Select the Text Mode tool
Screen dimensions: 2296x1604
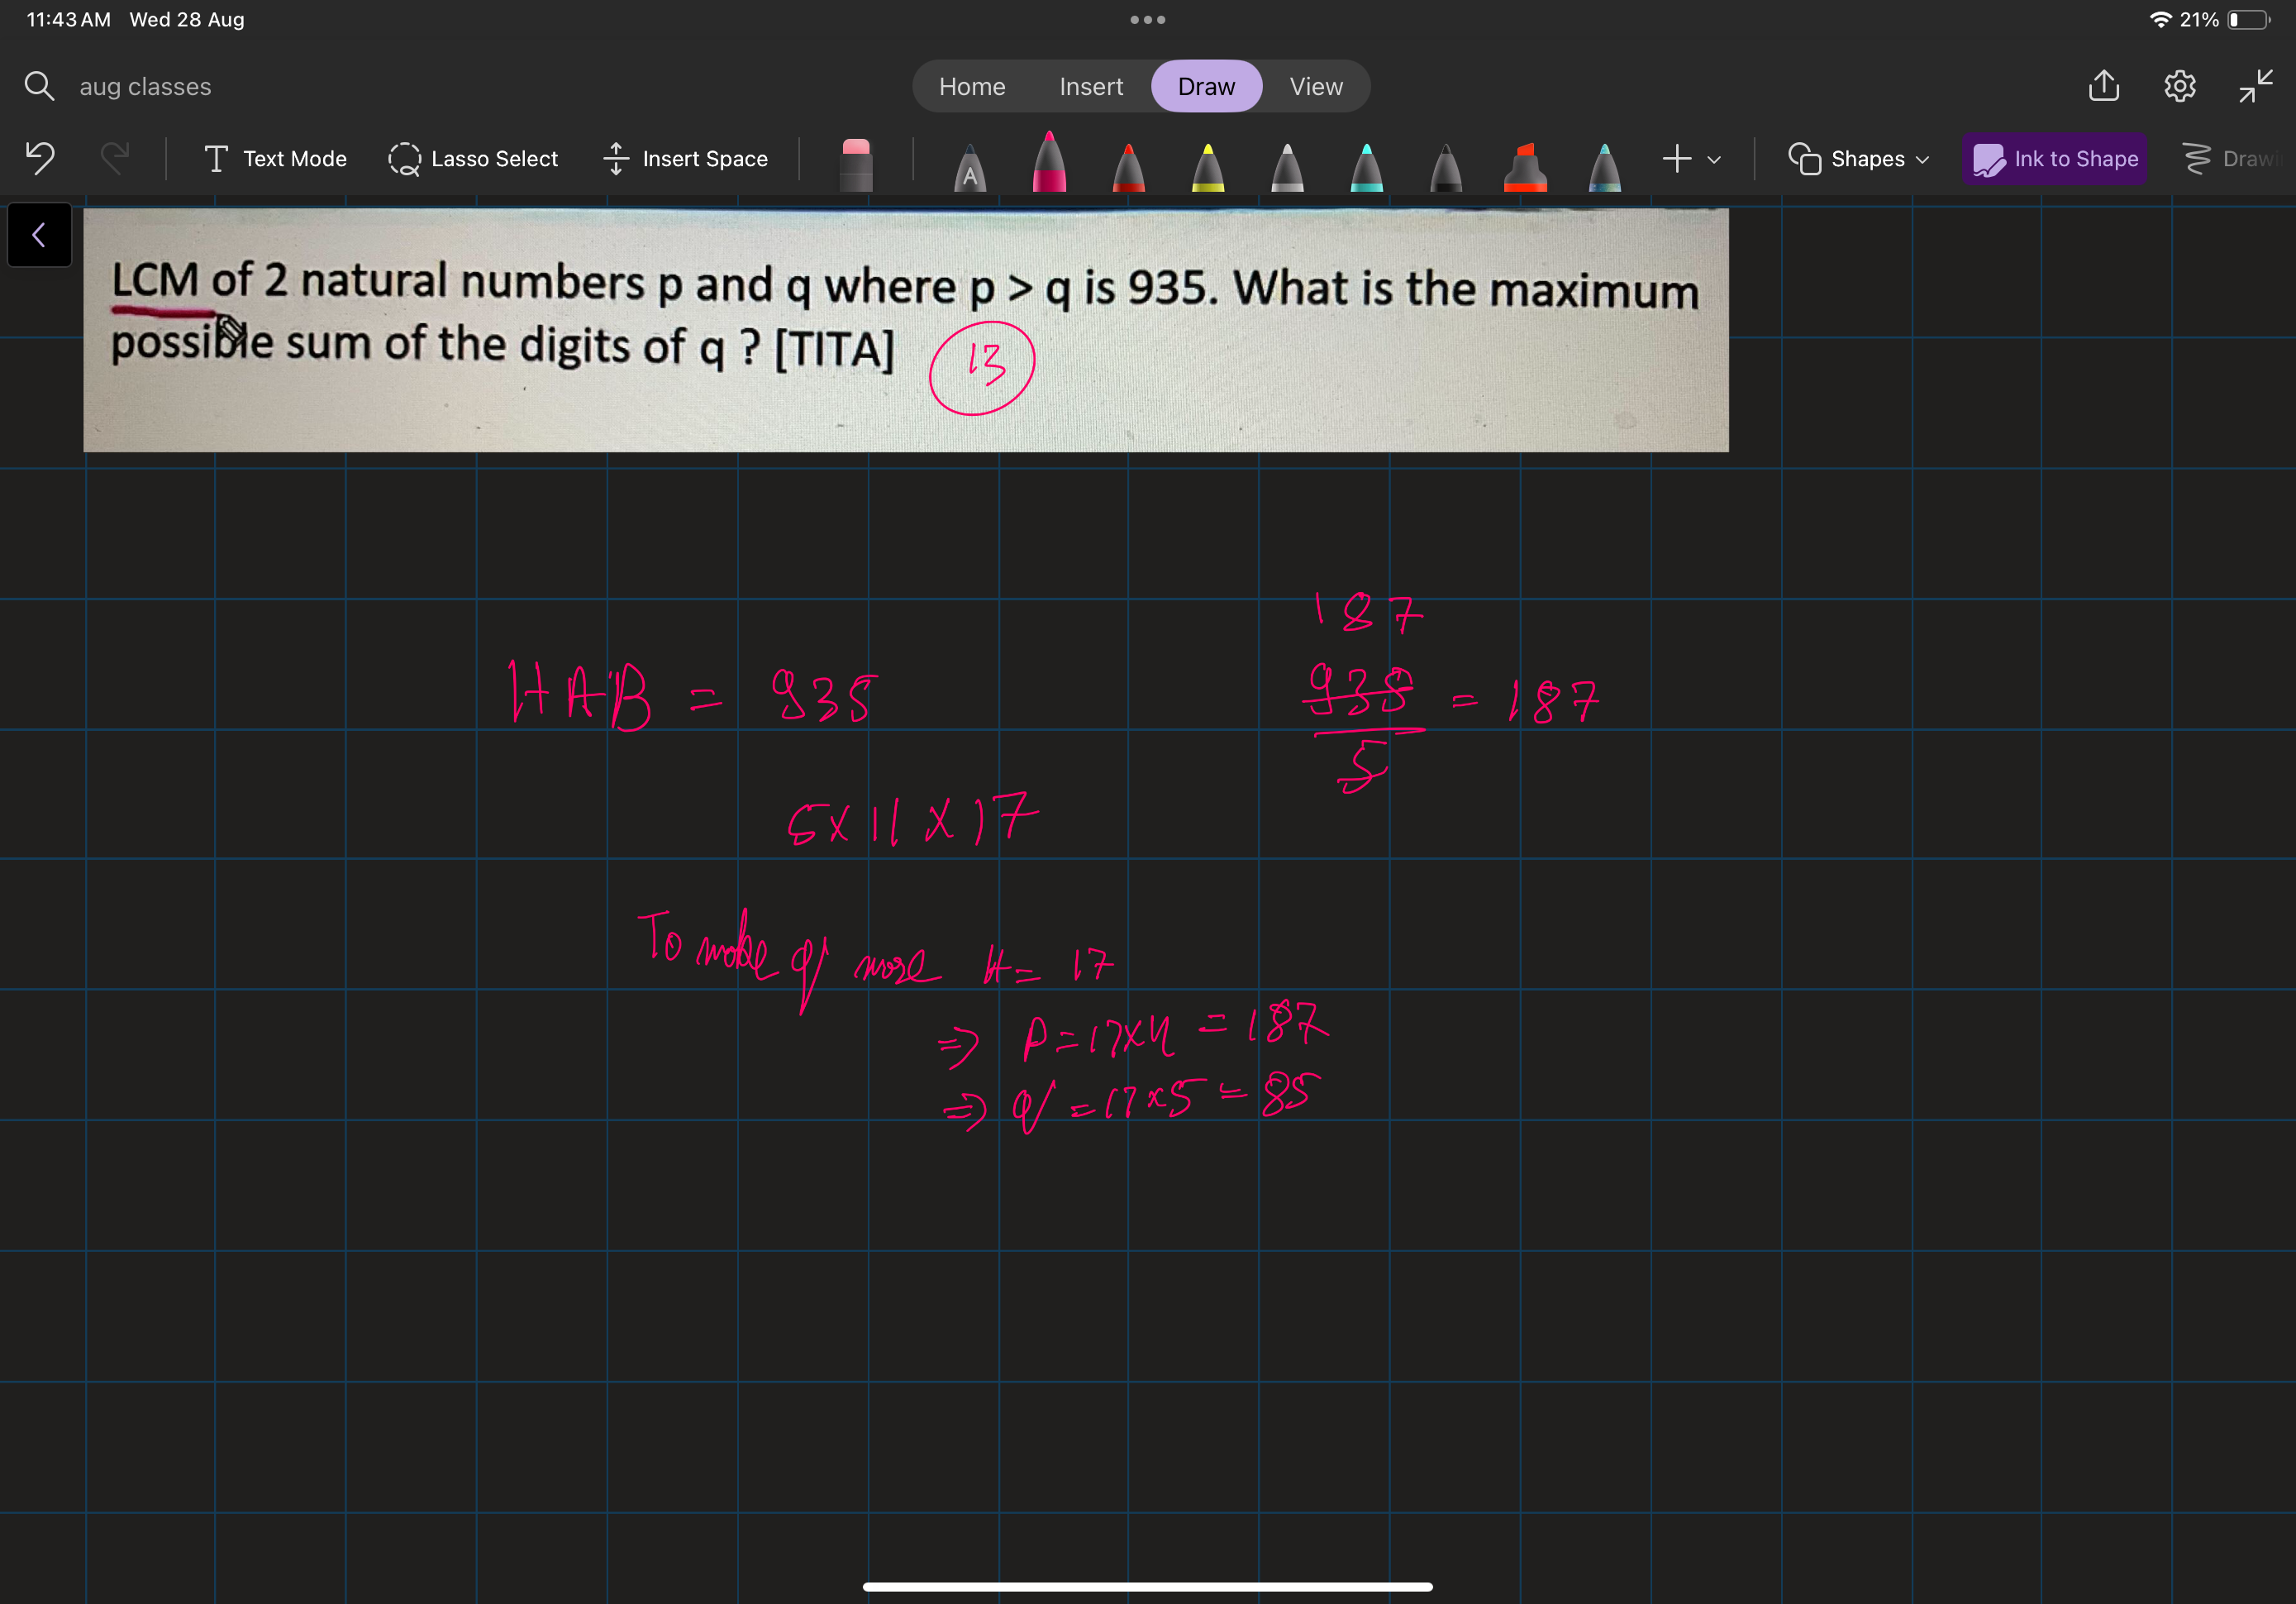(275, 159)
